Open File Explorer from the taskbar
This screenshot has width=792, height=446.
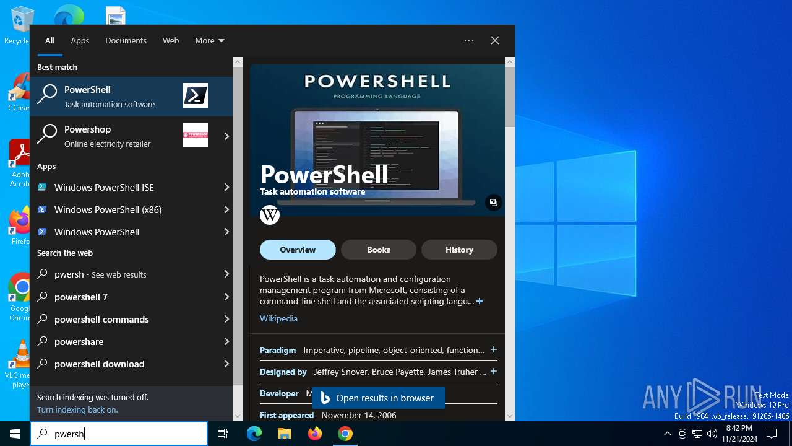coord(285,434)
